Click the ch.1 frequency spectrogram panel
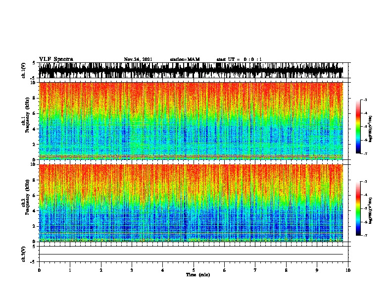The image size is (392, 303). 191,121
